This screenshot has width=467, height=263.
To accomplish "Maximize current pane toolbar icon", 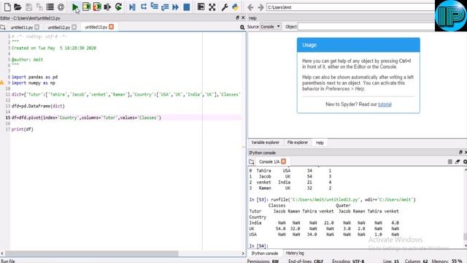I will tap(201, 7).
